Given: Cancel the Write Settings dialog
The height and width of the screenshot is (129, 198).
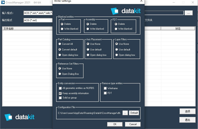Looking at the screenshot, I should click(x=133, y=124).
